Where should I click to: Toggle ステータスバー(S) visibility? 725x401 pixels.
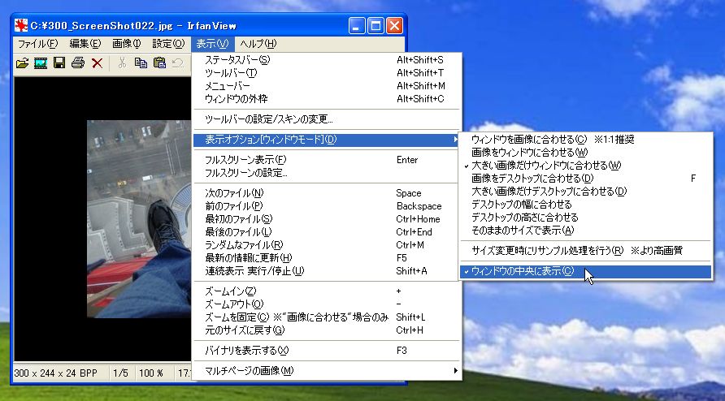click(x=327, y=60)
